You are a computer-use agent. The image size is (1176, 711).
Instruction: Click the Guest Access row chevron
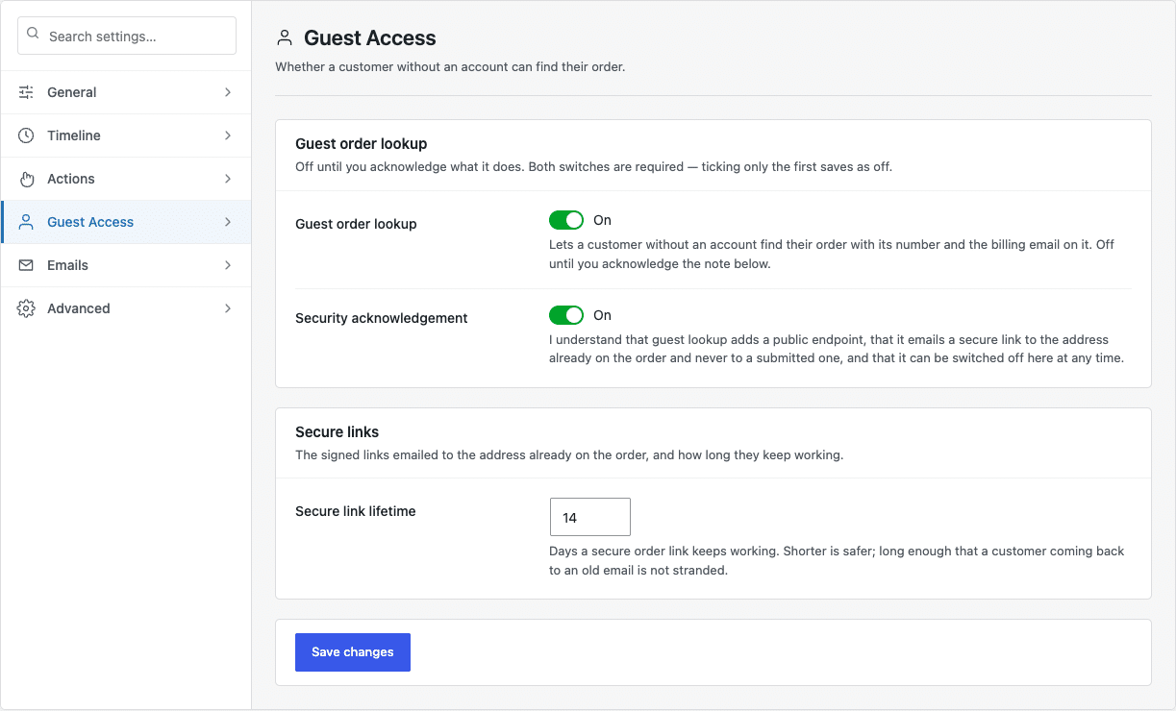coord(228,222)
